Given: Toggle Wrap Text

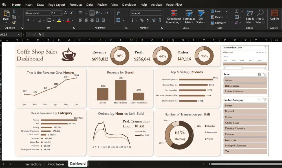Looking at the screenshot, I should [x=118, y=13].
